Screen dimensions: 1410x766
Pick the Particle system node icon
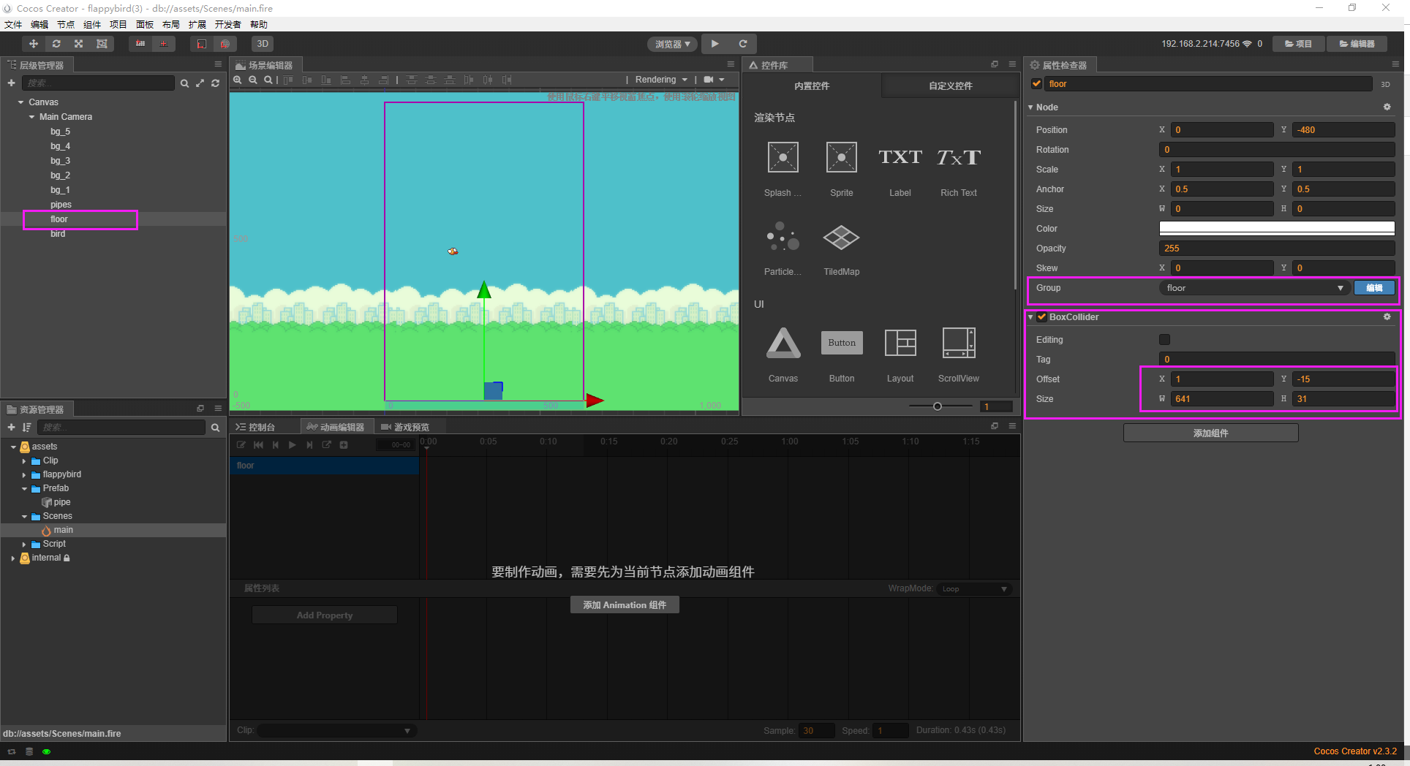pos(783,237)
